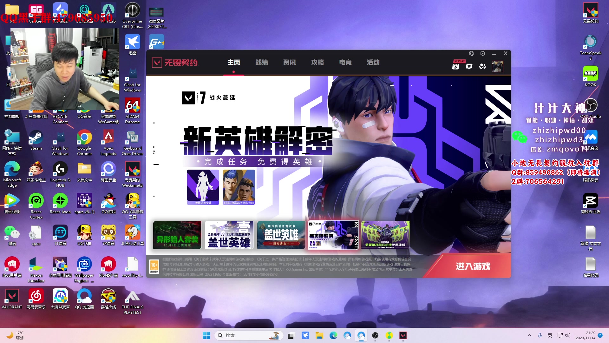609x343 pixels.
Task: Open QQ音乐 from taskbar
Action: 389,335
